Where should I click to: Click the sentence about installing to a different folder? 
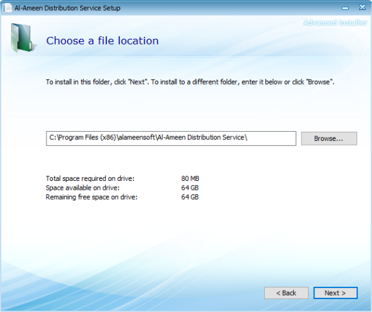click(242, 82)
